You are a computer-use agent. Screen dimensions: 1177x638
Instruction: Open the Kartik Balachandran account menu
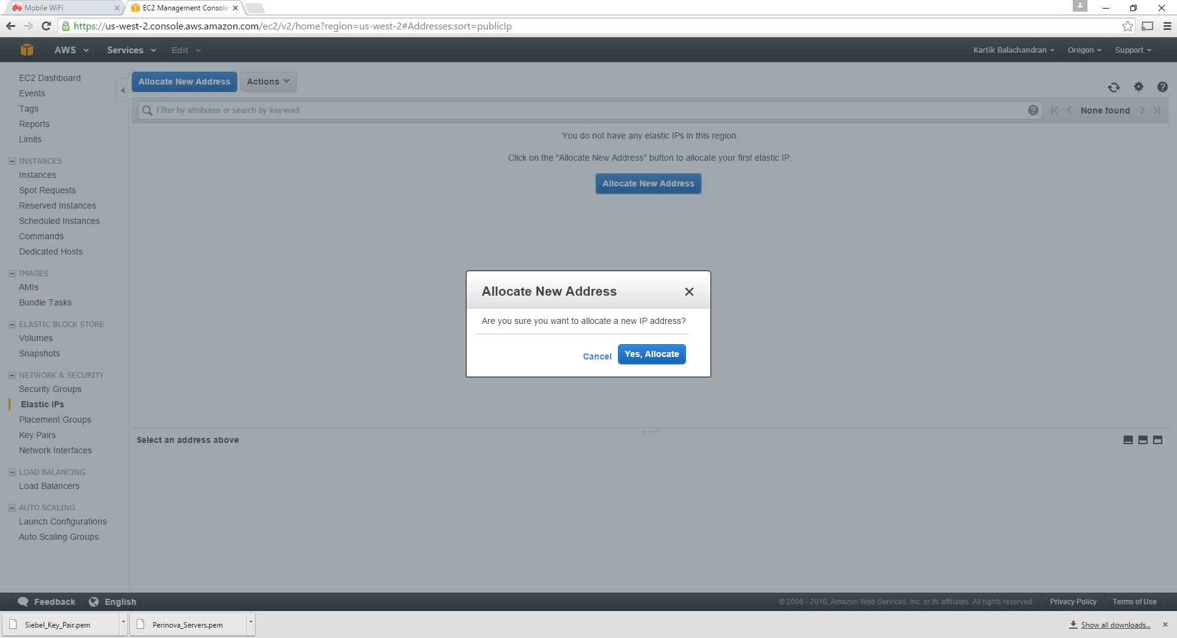pyautogui.click(x=1013, y=50)
